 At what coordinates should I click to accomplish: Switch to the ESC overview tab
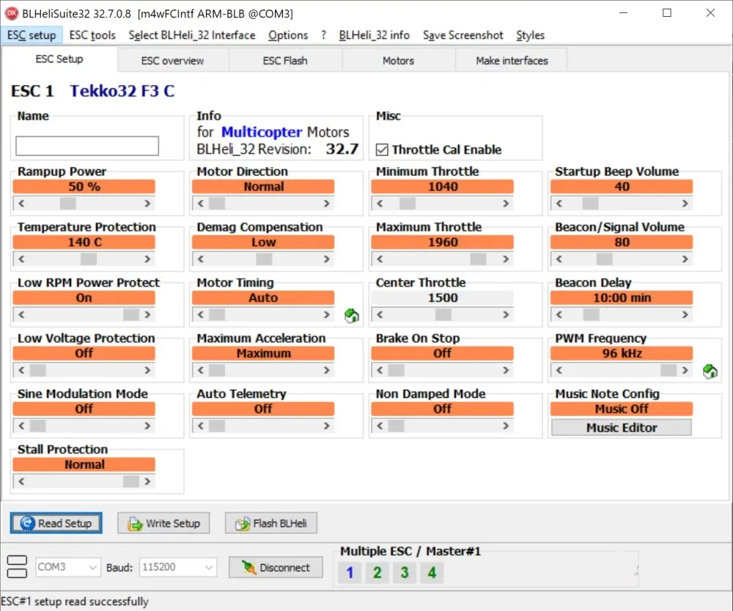click(172, 61)
